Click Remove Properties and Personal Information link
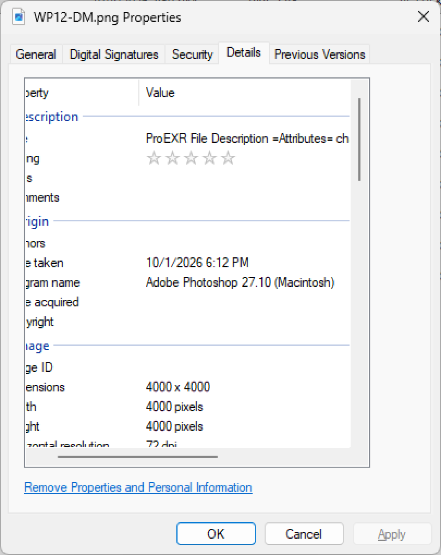441x555 pixels. (x=138, y=488)
